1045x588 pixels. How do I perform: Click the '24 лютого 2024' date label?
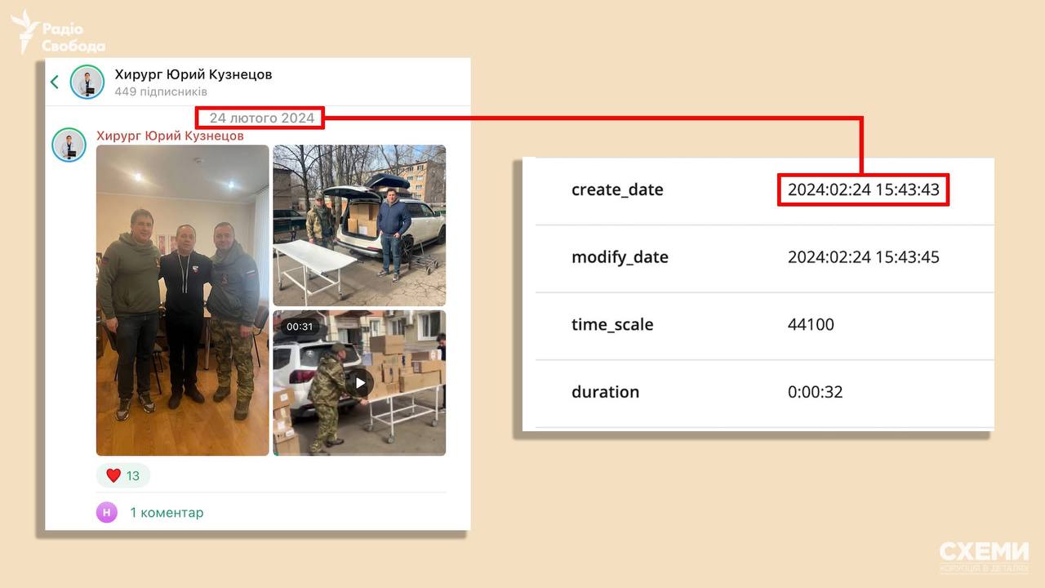261,118
